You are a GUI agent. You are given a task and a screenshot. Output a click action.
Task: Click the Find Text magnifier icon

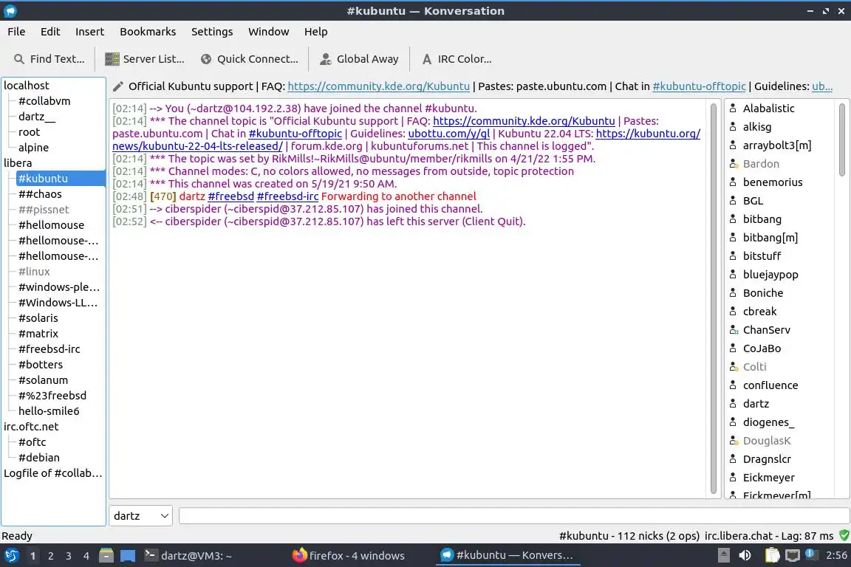click(x=19, y=59)
